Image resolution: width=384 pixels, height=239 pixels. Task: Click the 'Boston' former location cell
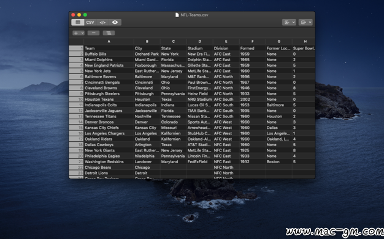pos(279,161)
